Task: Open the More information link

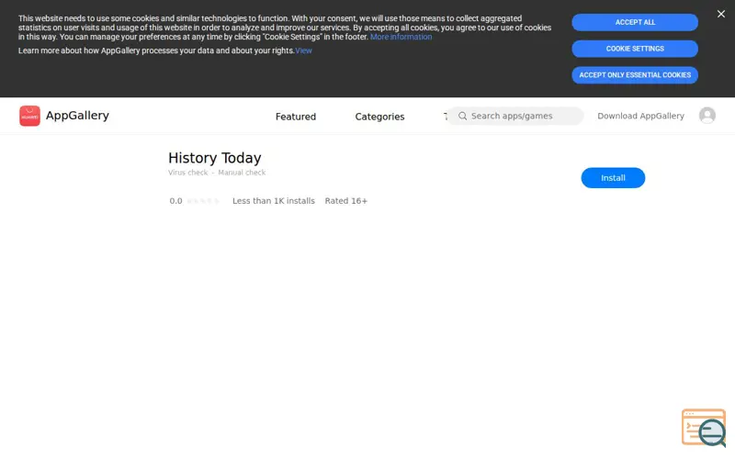Action: [401, 37]
